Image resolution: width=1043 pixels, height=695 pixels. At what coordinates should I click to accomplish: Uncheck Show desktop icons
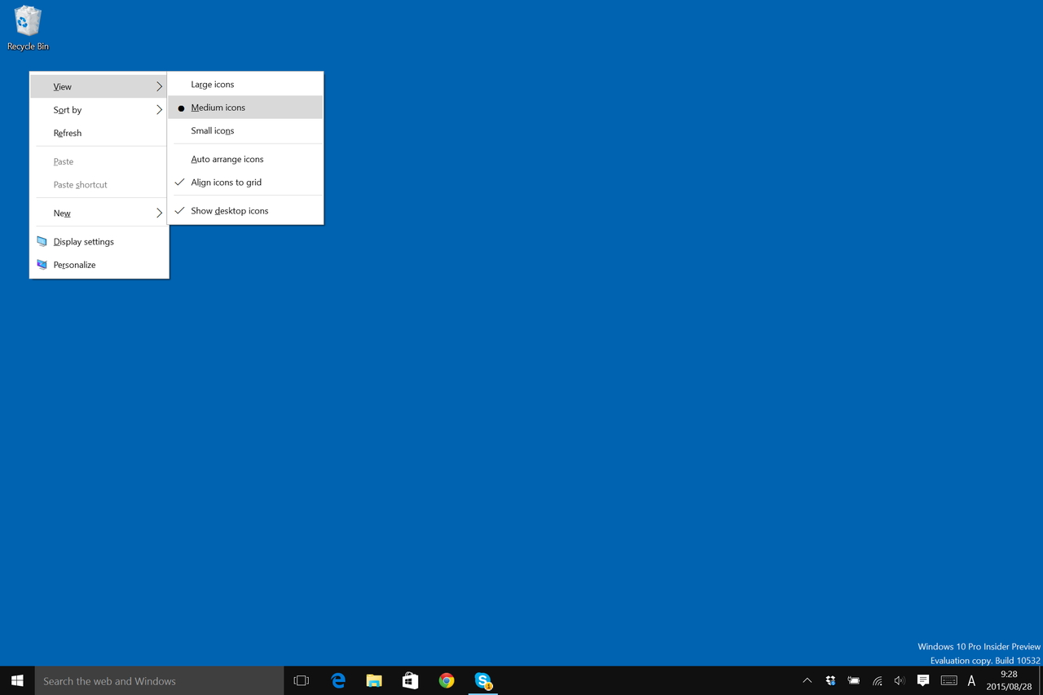(229, 210)
